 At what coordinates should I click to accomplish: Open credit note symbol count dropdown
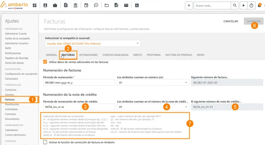point(153,107)
